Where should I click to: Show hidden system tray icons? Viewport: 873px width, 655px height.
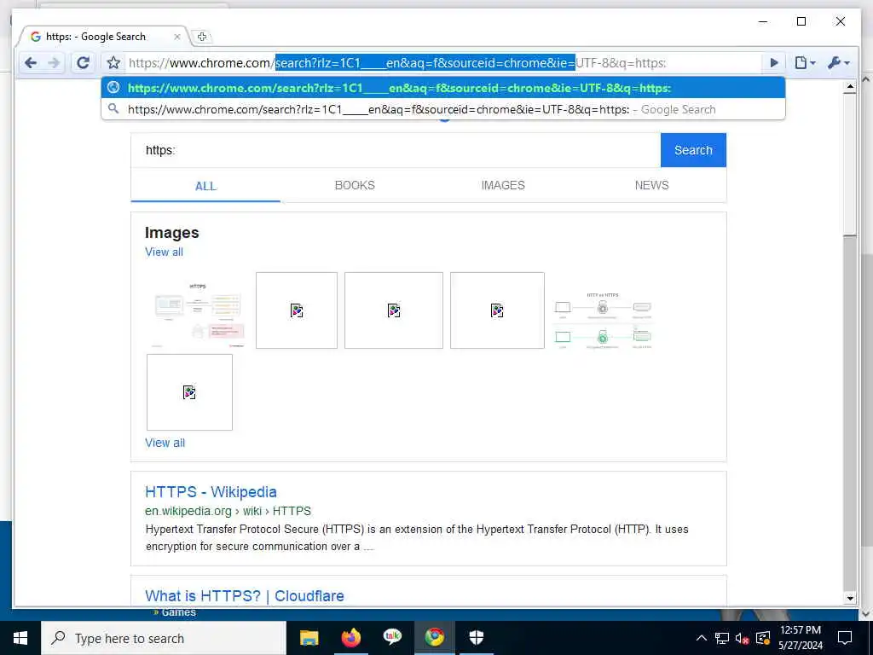(702, 638)
